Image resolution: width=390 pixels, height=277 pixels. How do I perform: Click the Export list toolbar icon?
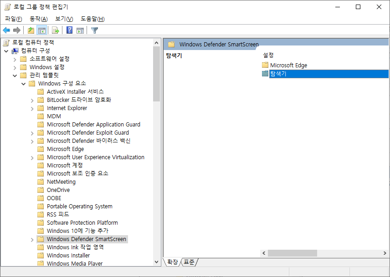[x=56, y=30]
